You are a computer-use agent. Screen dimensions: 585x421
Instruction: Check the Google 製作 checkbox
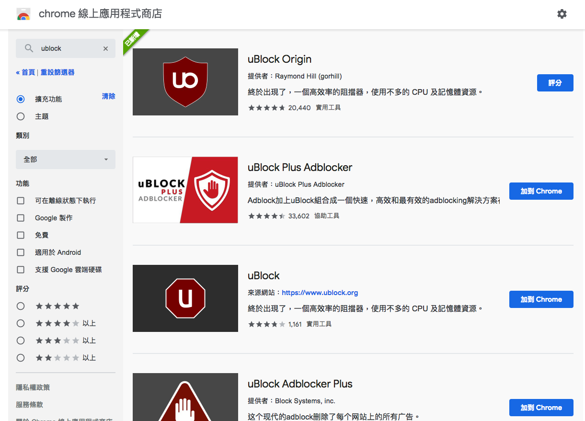tap(21, 218)
